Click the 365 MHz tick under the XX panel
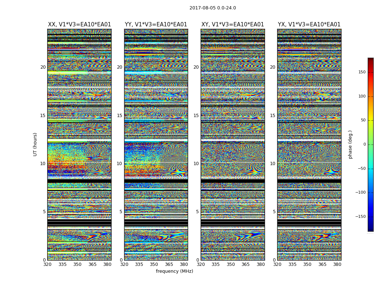The image size is (379, 289). 92,264
